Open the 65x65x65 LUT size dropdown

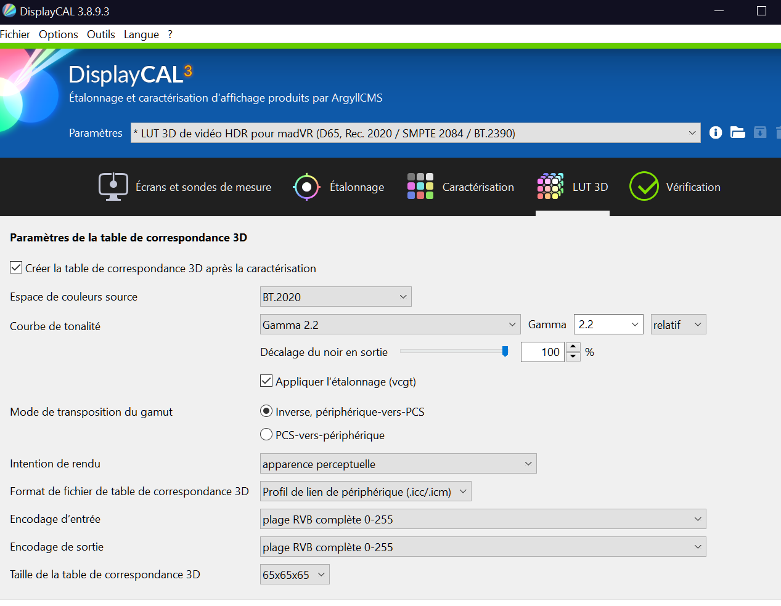pos(295,575)
